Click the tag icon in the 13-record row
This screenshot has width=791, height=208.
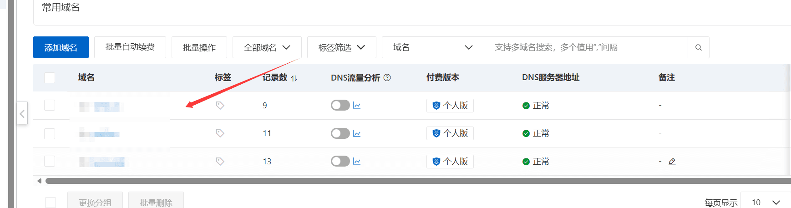220,162
